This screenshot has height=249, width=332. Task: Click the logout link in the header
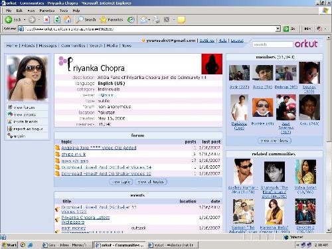tap(237, 41)
